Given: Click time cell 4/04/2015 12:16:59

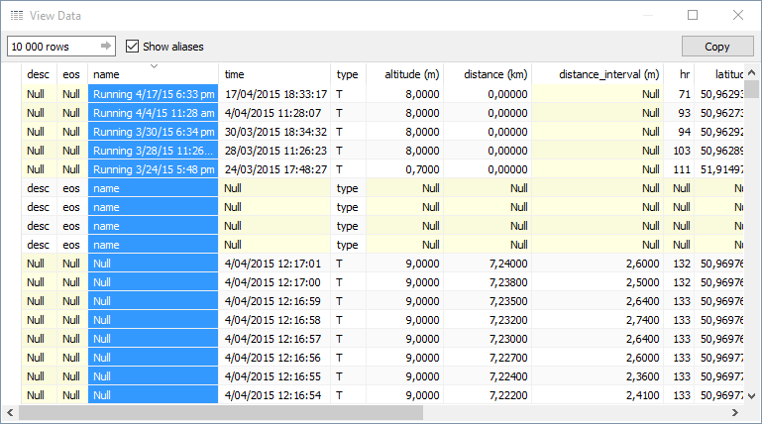Looking at the screenshot, I should [x=274, y=301].
